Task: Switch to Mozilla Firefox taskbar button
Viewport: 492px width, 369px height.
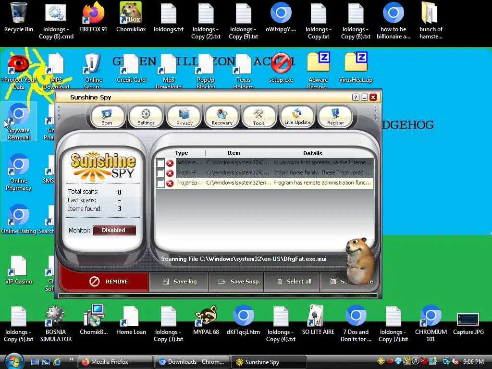Action: (115, 362)
